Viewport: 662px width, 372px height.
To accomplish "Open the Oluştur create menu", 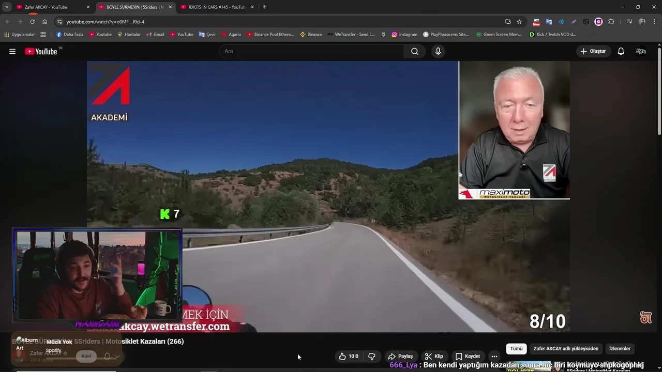I will click(594, 51).
